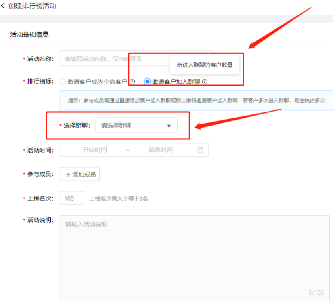Go back using the arrow beside 创建排行榜活动
Screen dimensions: 333x303
pyautogui.click(x=3, y=6)
